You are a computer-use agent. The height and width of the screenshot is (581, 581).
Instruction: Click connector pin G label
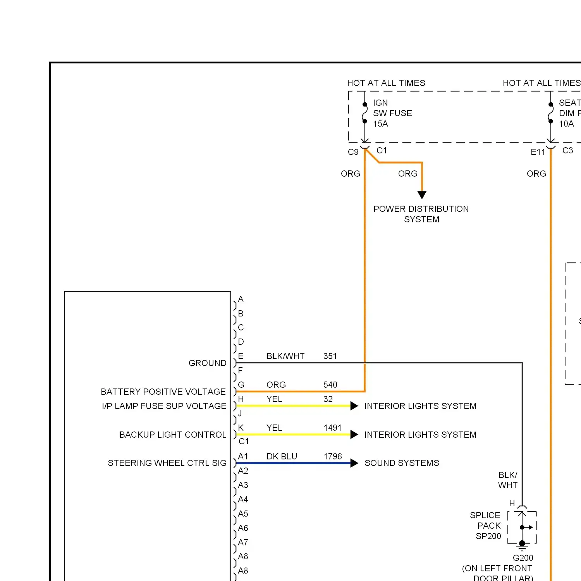click(241, 385)
